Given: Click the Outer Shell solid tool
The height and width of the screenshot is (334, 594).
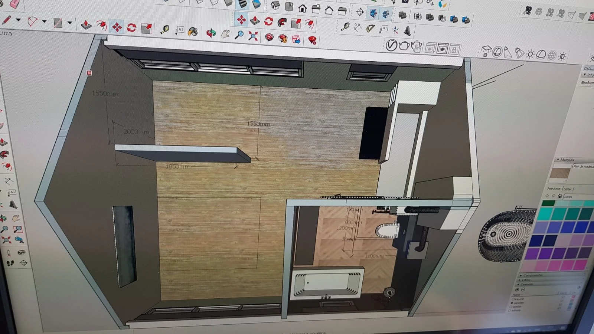Looking at the screenshot, I should point(402,15).
